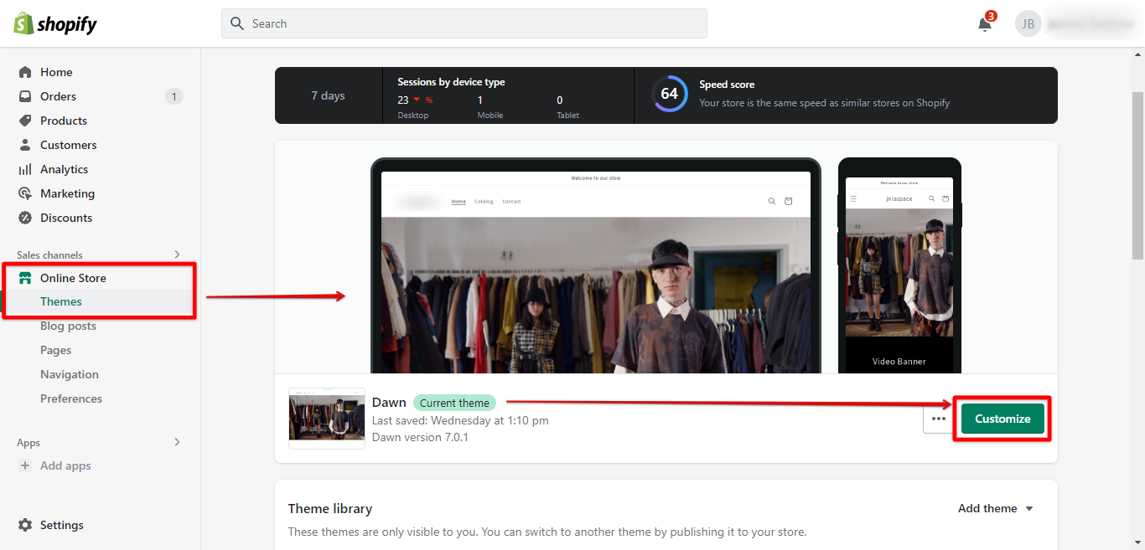Click the Analytics bar chart icon
This screenshot has height=550, width=1145.
click(x=25, y=169)
